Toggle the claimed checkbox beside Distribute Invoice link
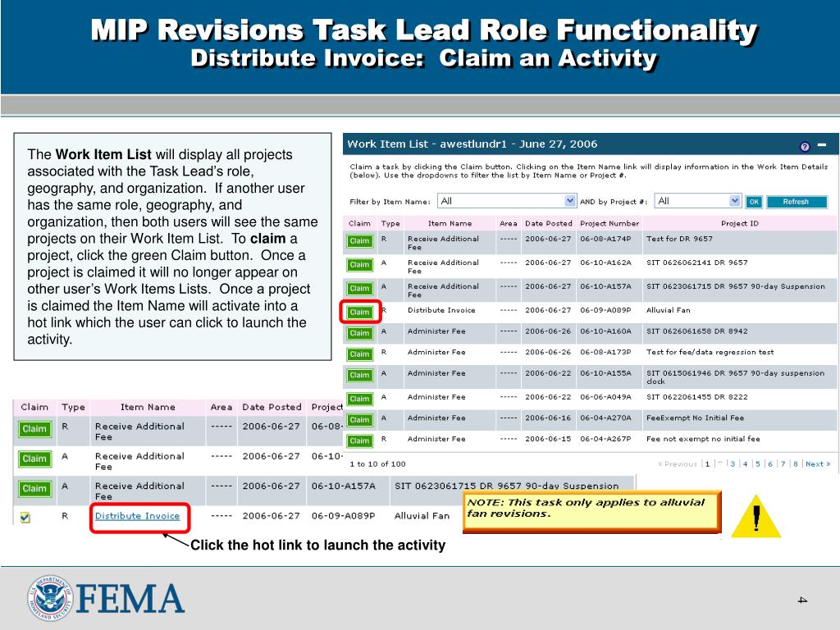The width and height of the screenshot is (840, 630). click(x=25, y=517)
